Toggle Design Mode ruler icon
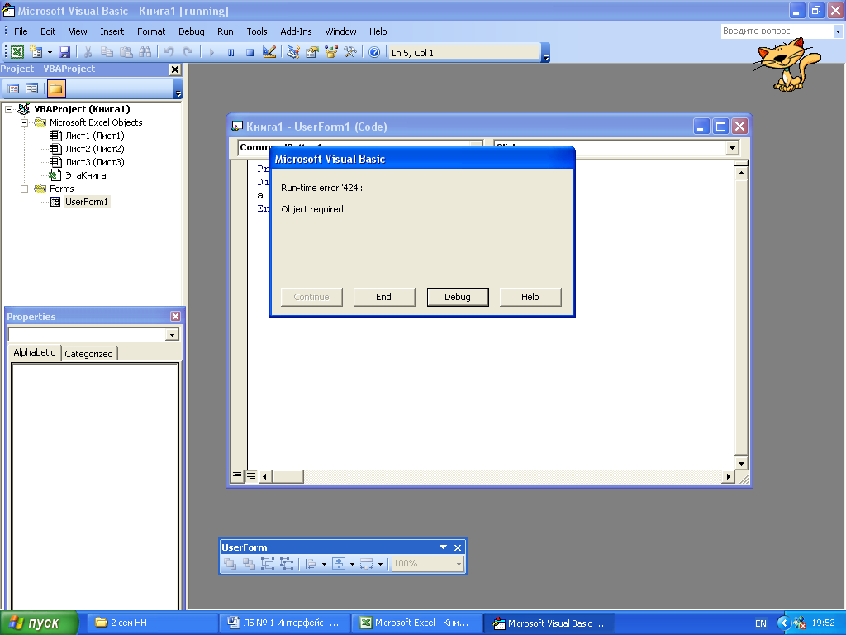This screenshot has width=846, height=635. [x=269, y=52]
